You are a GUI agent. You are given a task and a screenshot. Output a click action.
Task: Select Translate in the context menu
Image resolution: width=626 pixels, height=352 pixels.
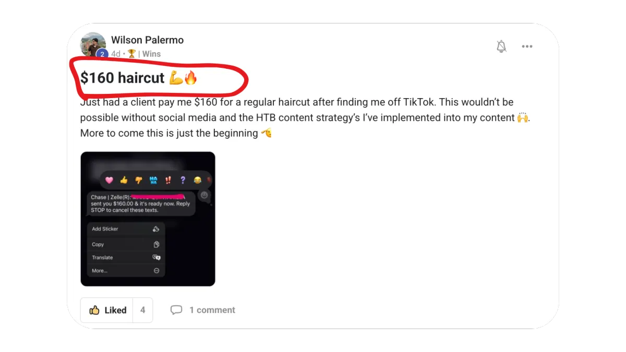(x=126, y=258)
